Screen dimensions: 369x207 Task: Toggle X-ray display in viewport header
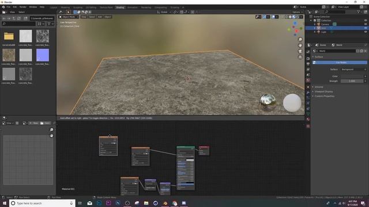(282, 17)
